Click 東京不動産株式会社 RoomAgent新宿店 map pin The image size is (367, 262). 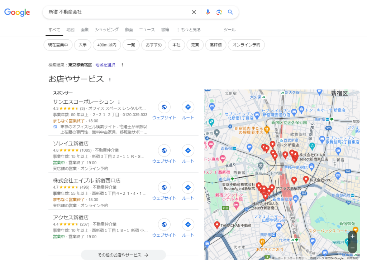click(x=259, y=186)
